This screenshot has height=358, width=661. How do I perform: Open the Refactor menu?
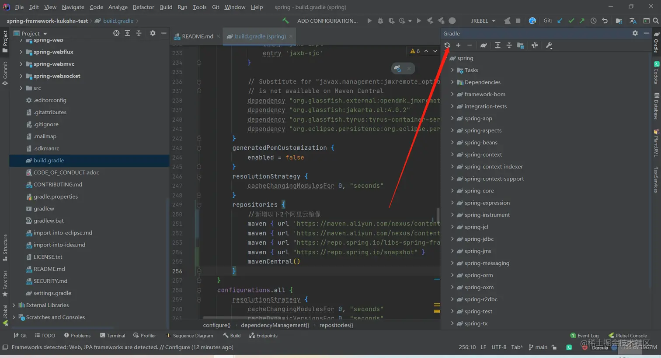point(143,7)
